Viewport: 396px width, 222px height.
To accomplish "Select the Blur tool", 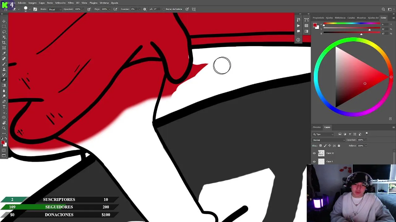I will [4, 91].
